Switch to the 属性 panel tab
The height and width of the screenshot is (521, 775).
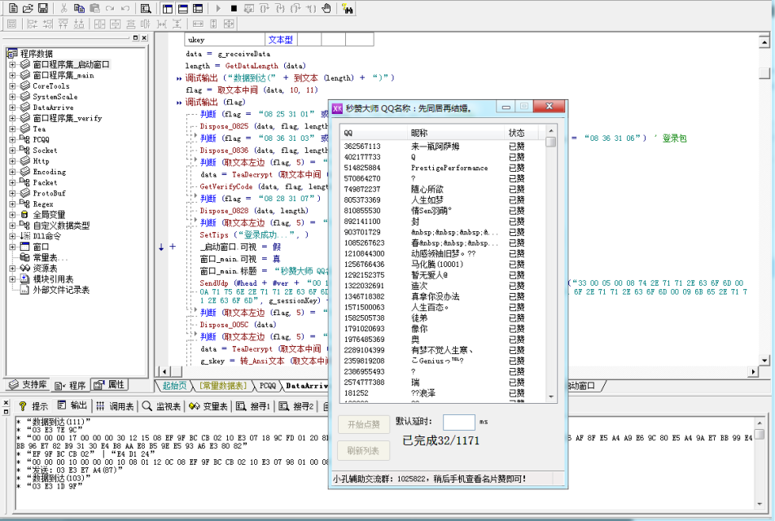(111, 384)
